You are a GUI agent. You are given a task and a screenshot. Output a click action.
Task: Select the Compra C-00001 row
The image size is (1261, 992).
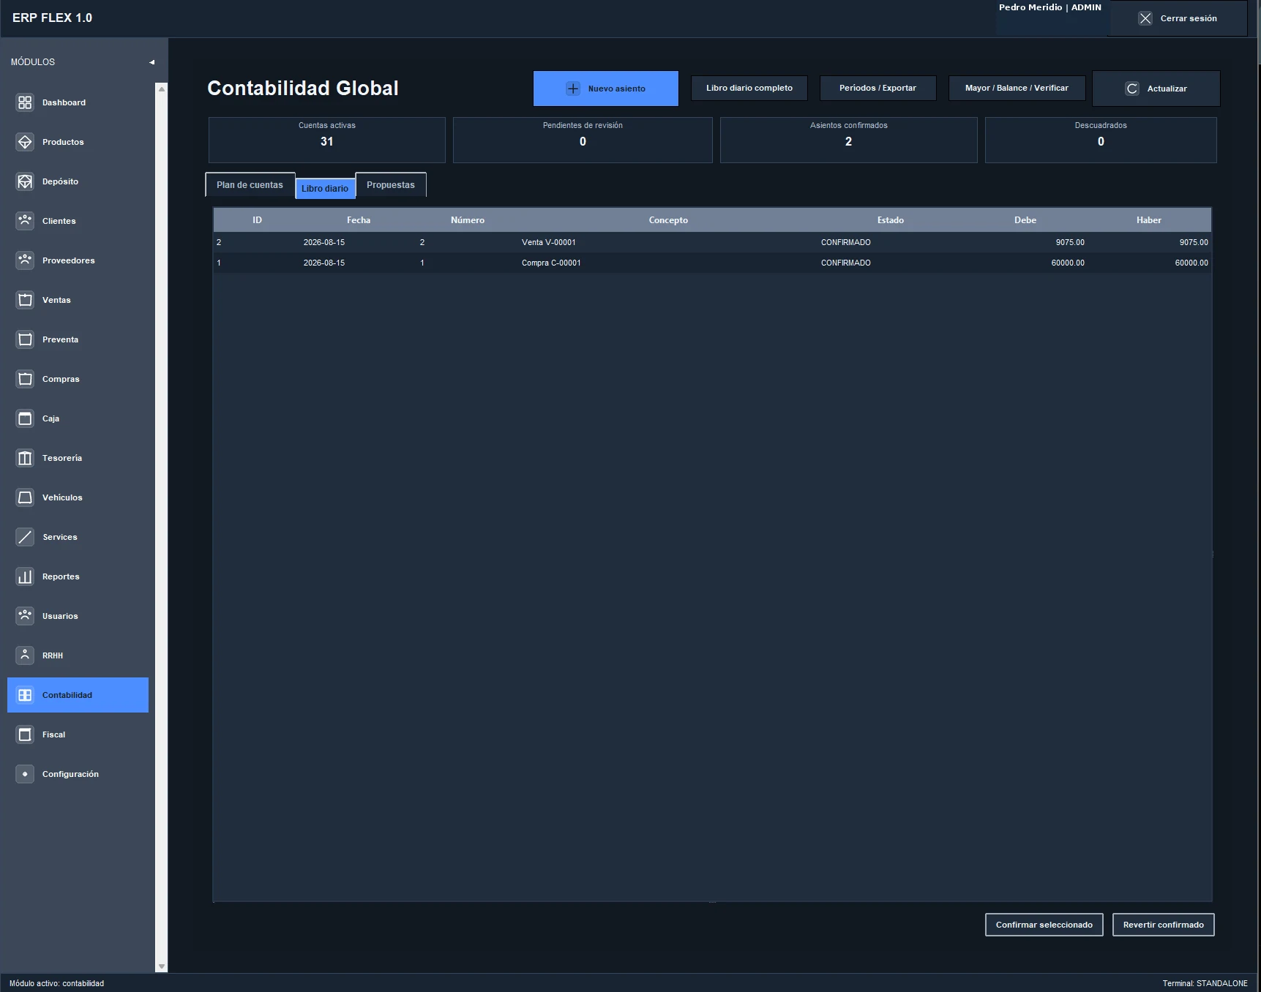(712, 263)
